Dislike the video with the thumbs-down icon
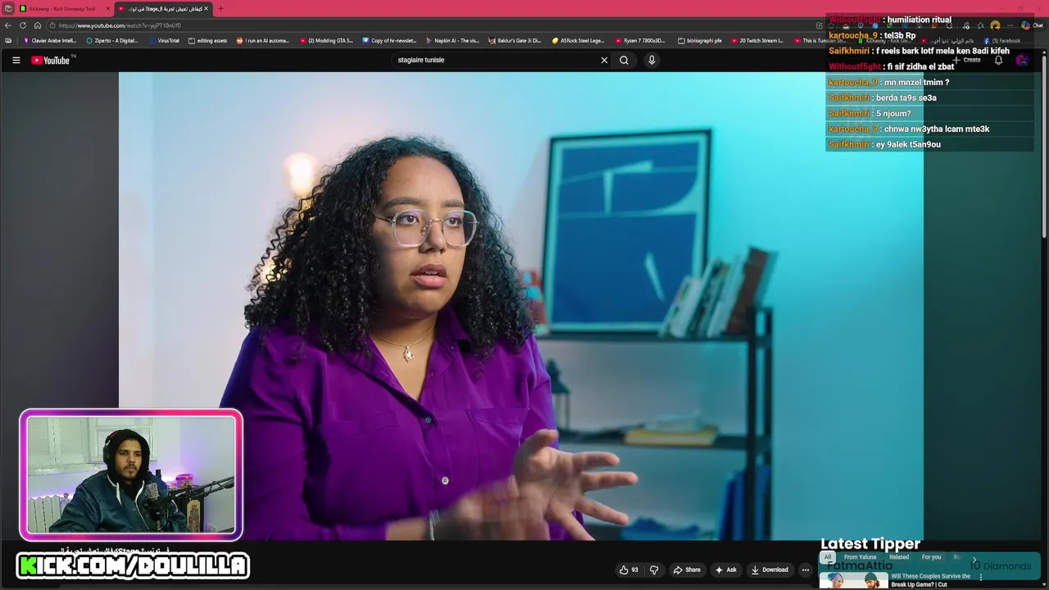Screen dimensions: 1049x590 click(654, 570)
